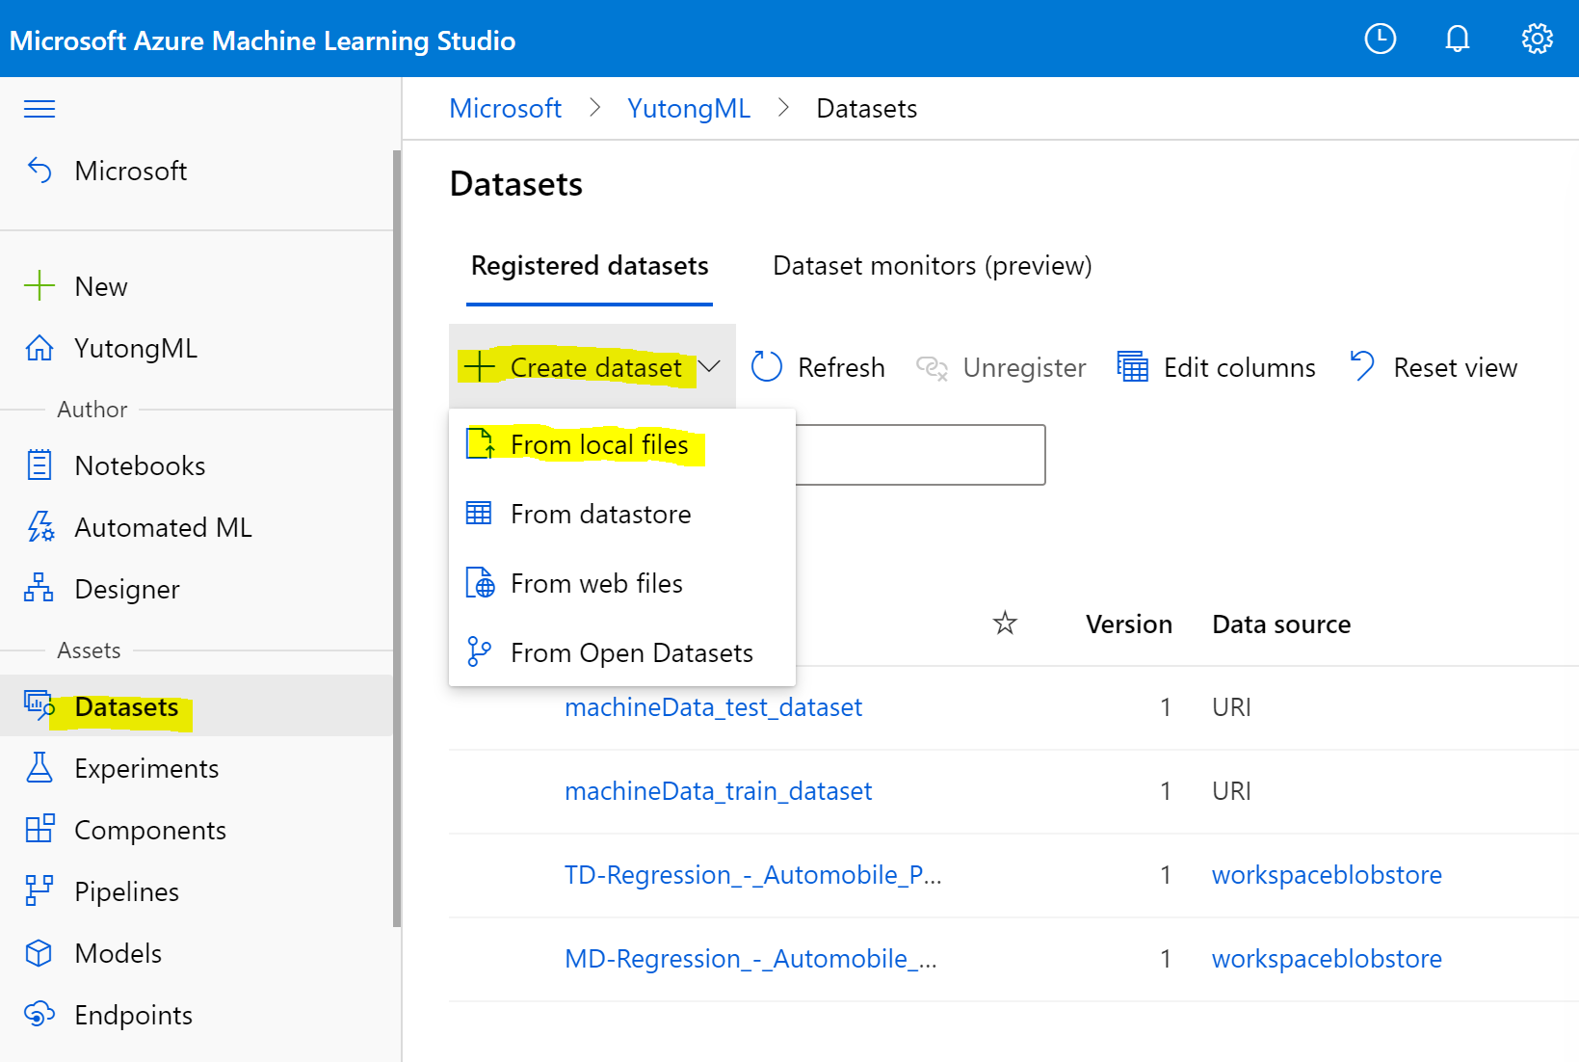Choose From web files menu option
The width and height of the screenshot is (1579, 1062).
point(622,583)
